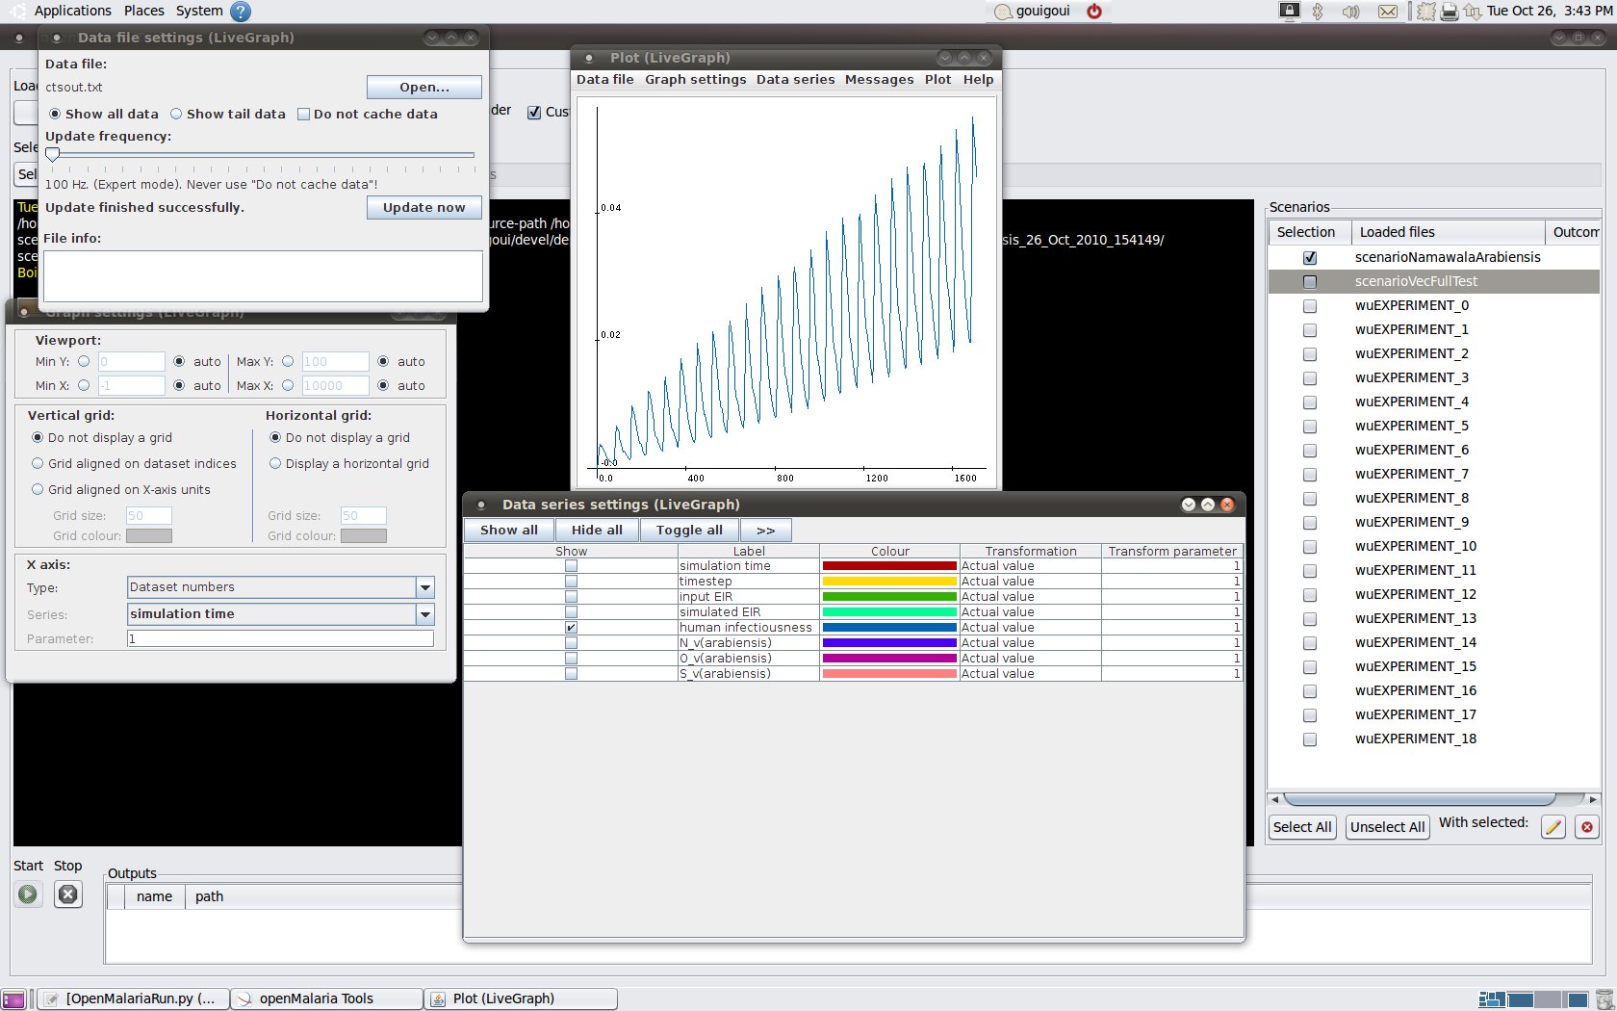Click the Open... data file button
Image resolution: width=1617 pixels, height=1011 pixels.
pyautogui.click(x=424, y=87)
